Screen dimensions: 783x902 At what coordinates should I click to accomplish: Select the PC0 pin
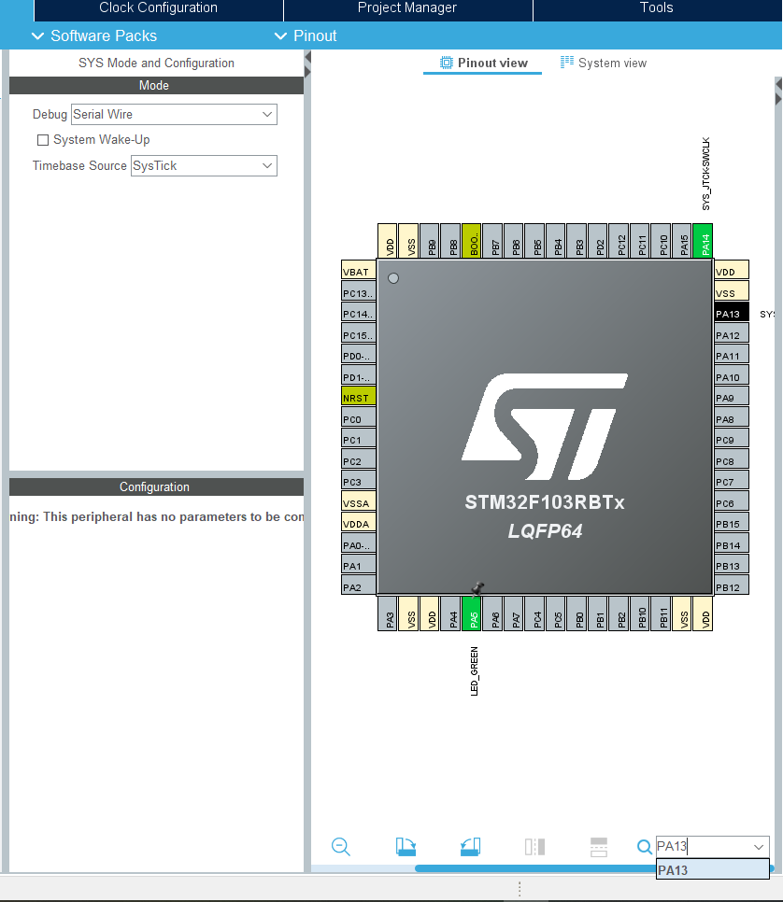point(359,418)
